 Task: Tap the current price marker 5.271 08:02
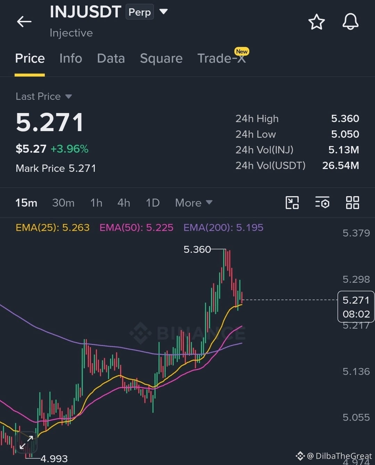356,307
